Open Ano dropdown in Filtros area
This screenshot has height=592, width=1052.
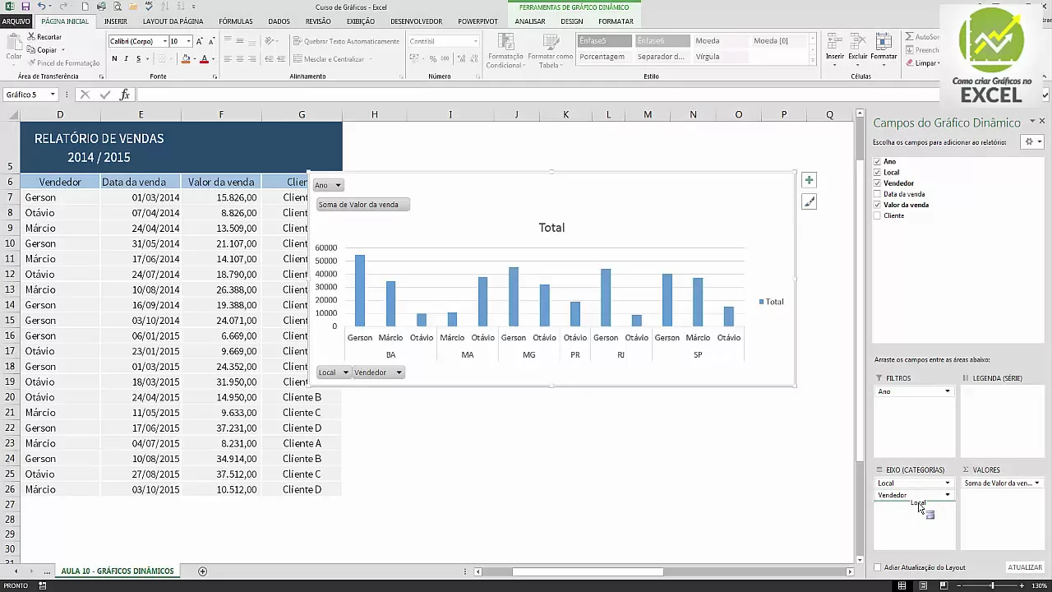948,391
